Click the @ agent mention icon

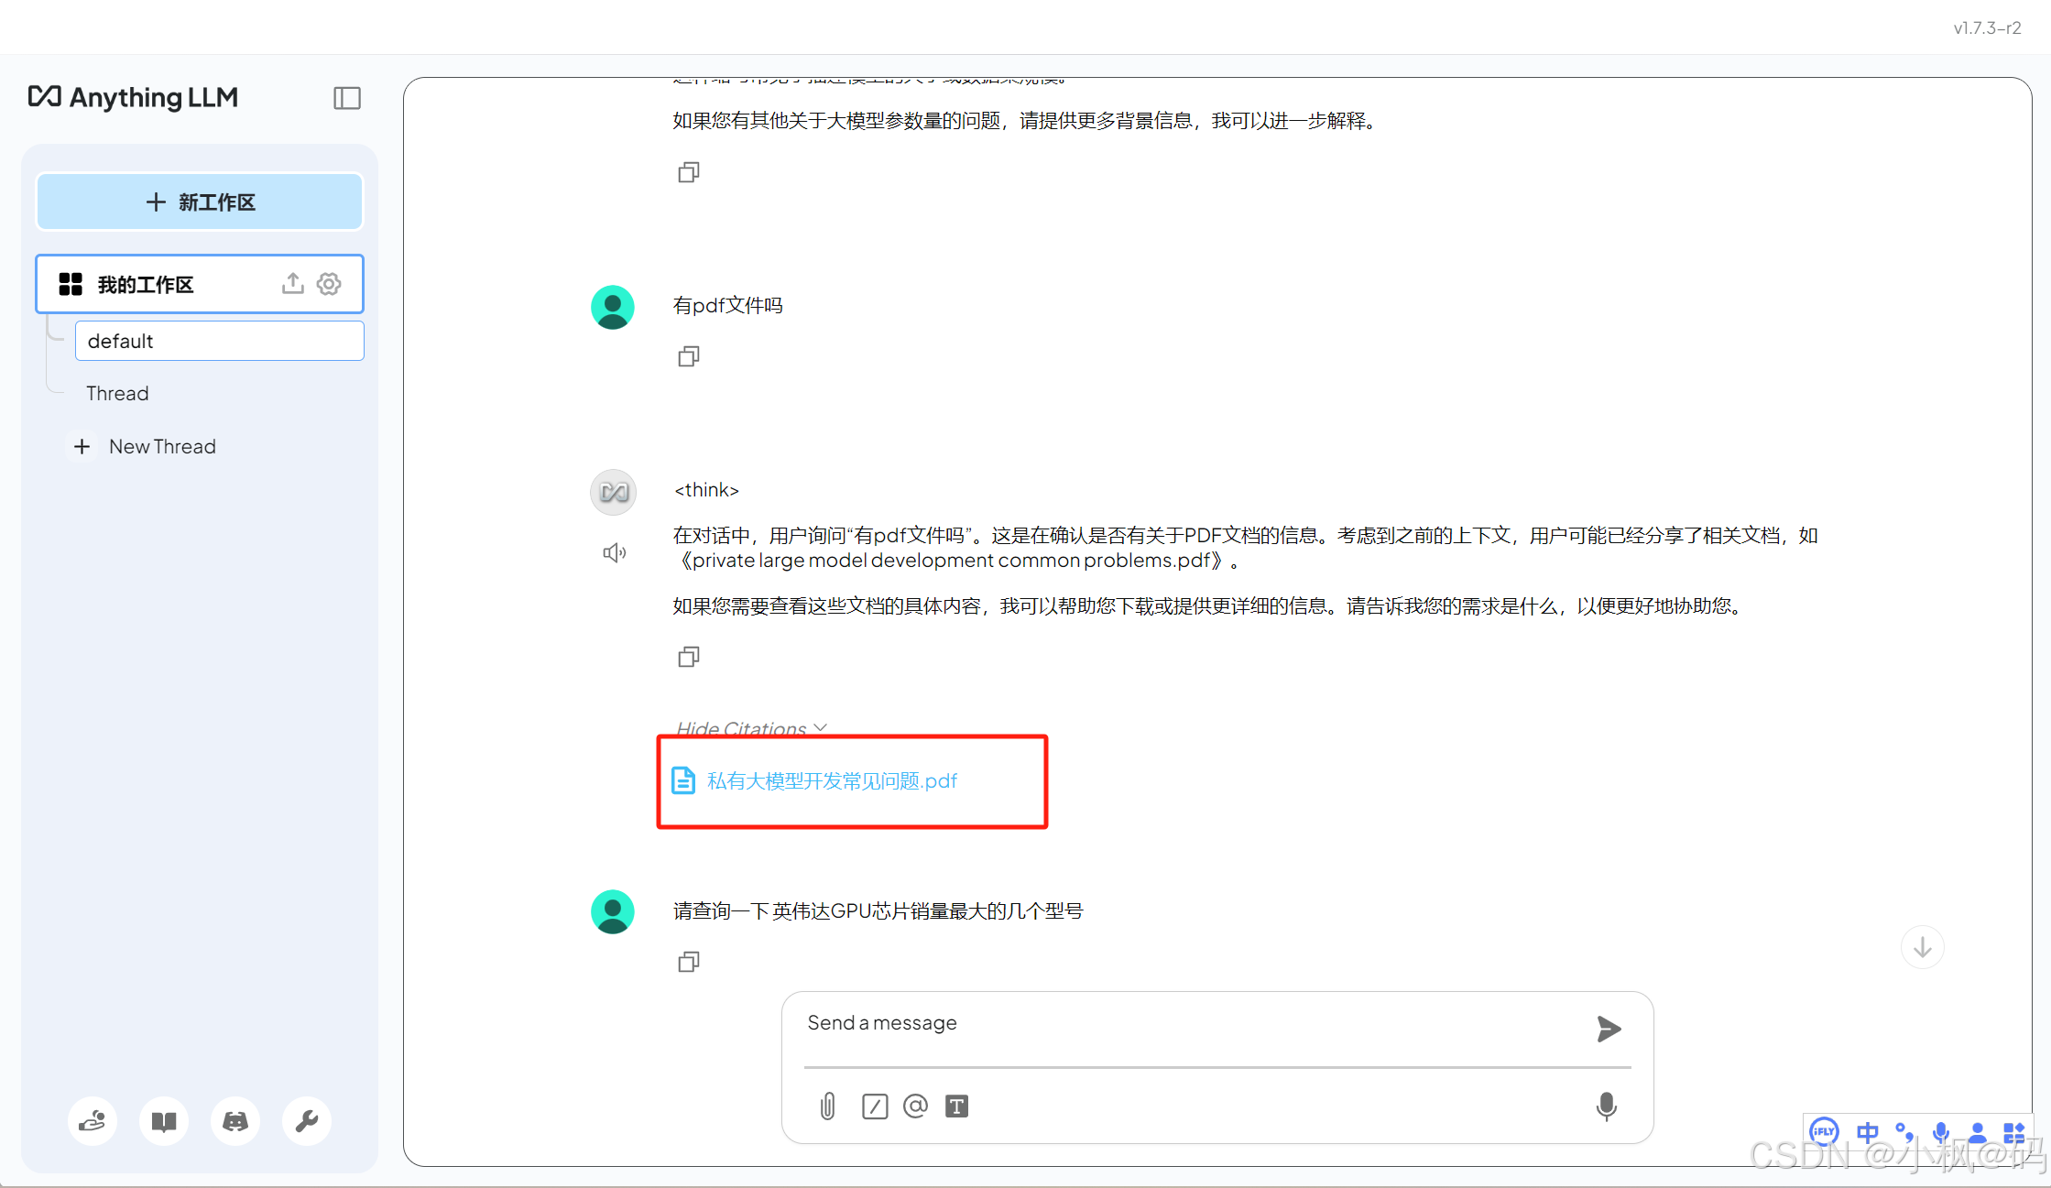[x=915, y=1106]
